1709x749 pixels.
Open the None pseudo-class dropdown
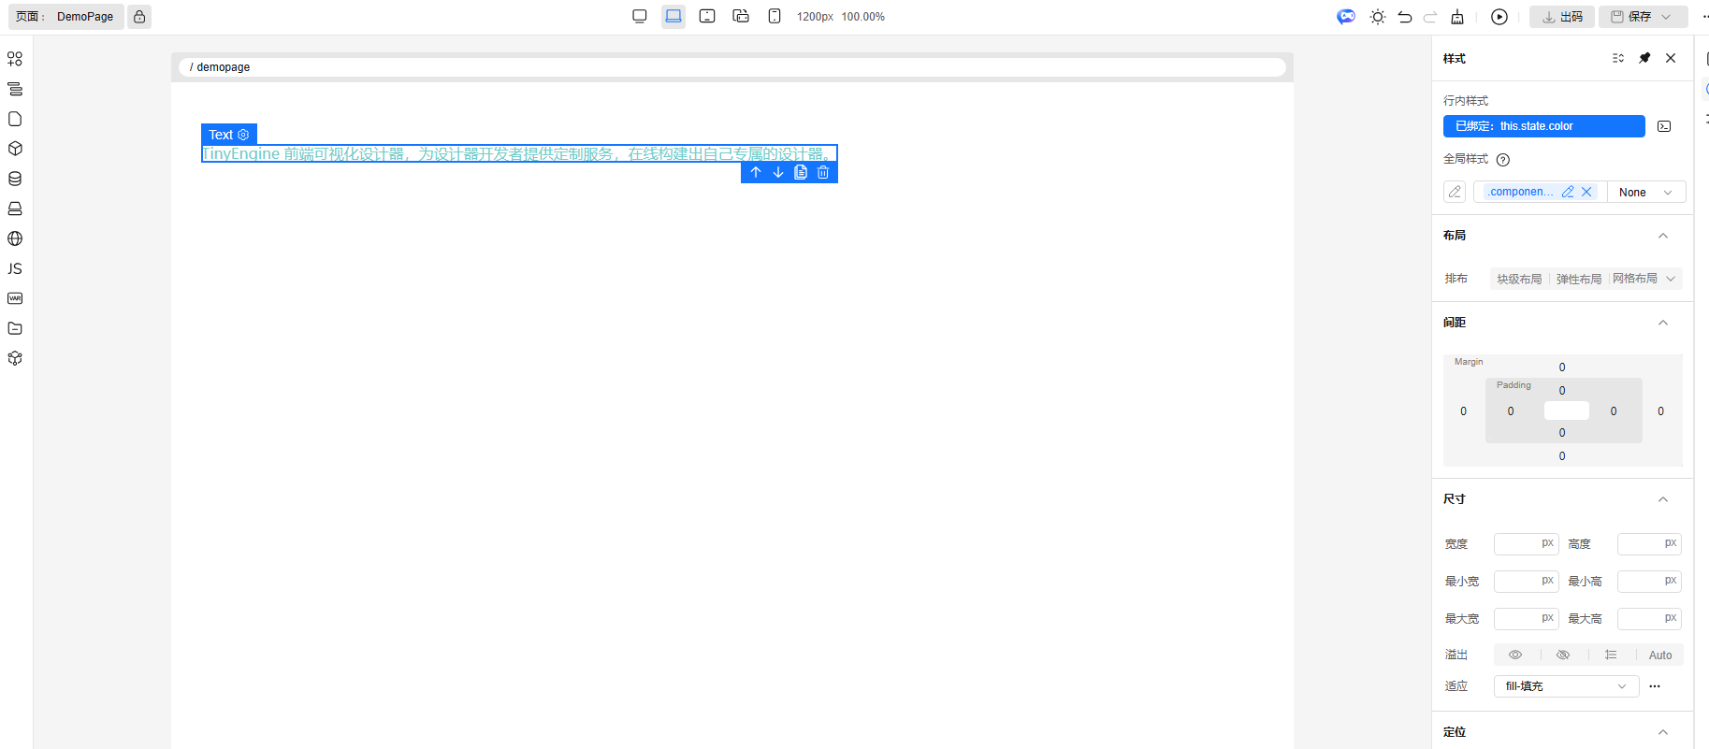[x=1645, y=193]
